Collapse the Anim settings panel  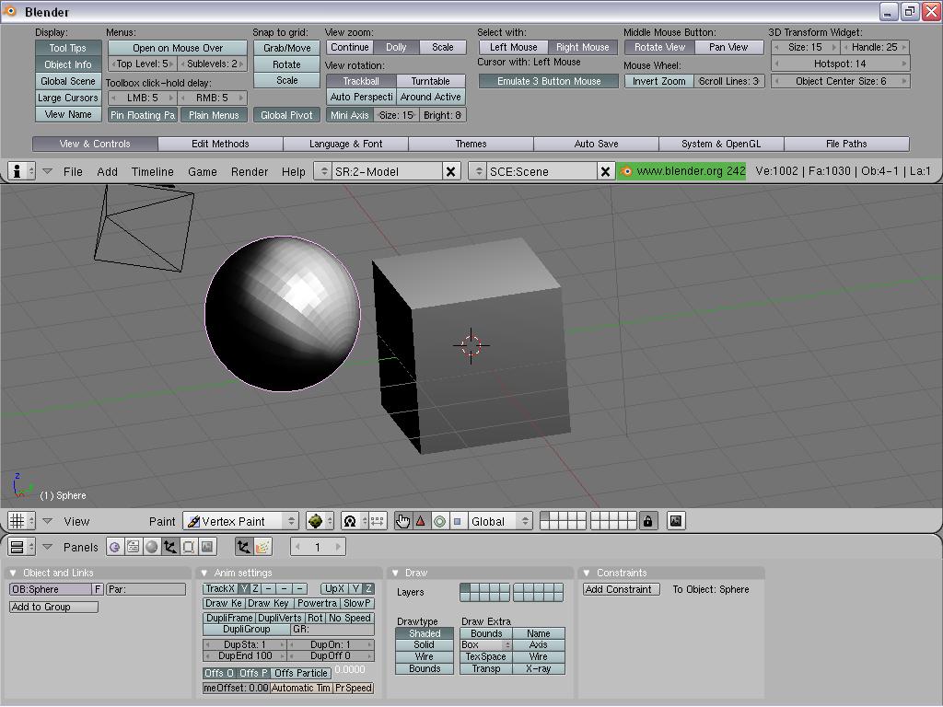coord(204,573)
